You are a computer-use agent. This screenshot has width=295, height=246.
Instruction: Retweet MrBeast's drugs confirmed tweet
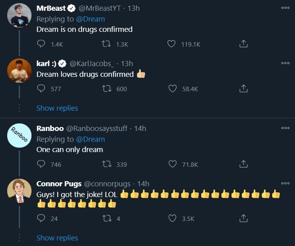(107, 44)
